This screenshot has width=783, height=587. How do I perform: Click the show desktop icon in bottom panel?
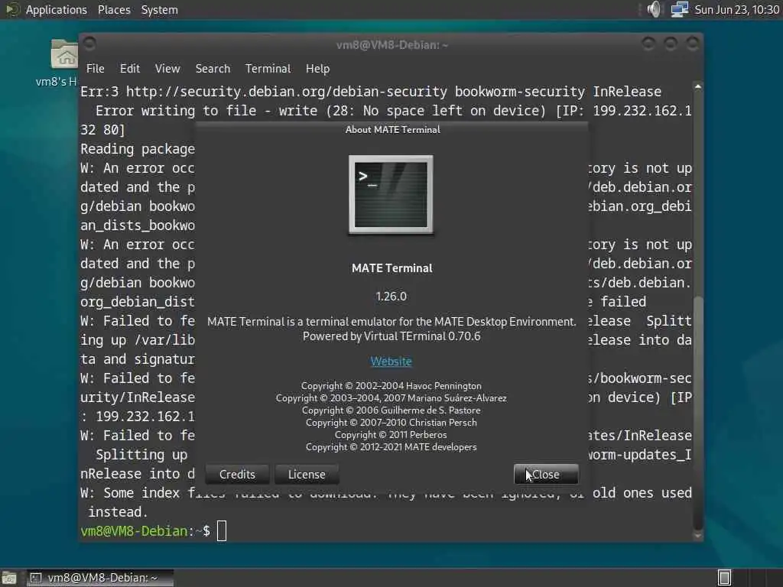(x=8, y=578)
